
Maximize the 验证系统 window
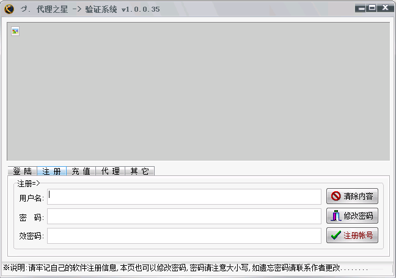372,8
